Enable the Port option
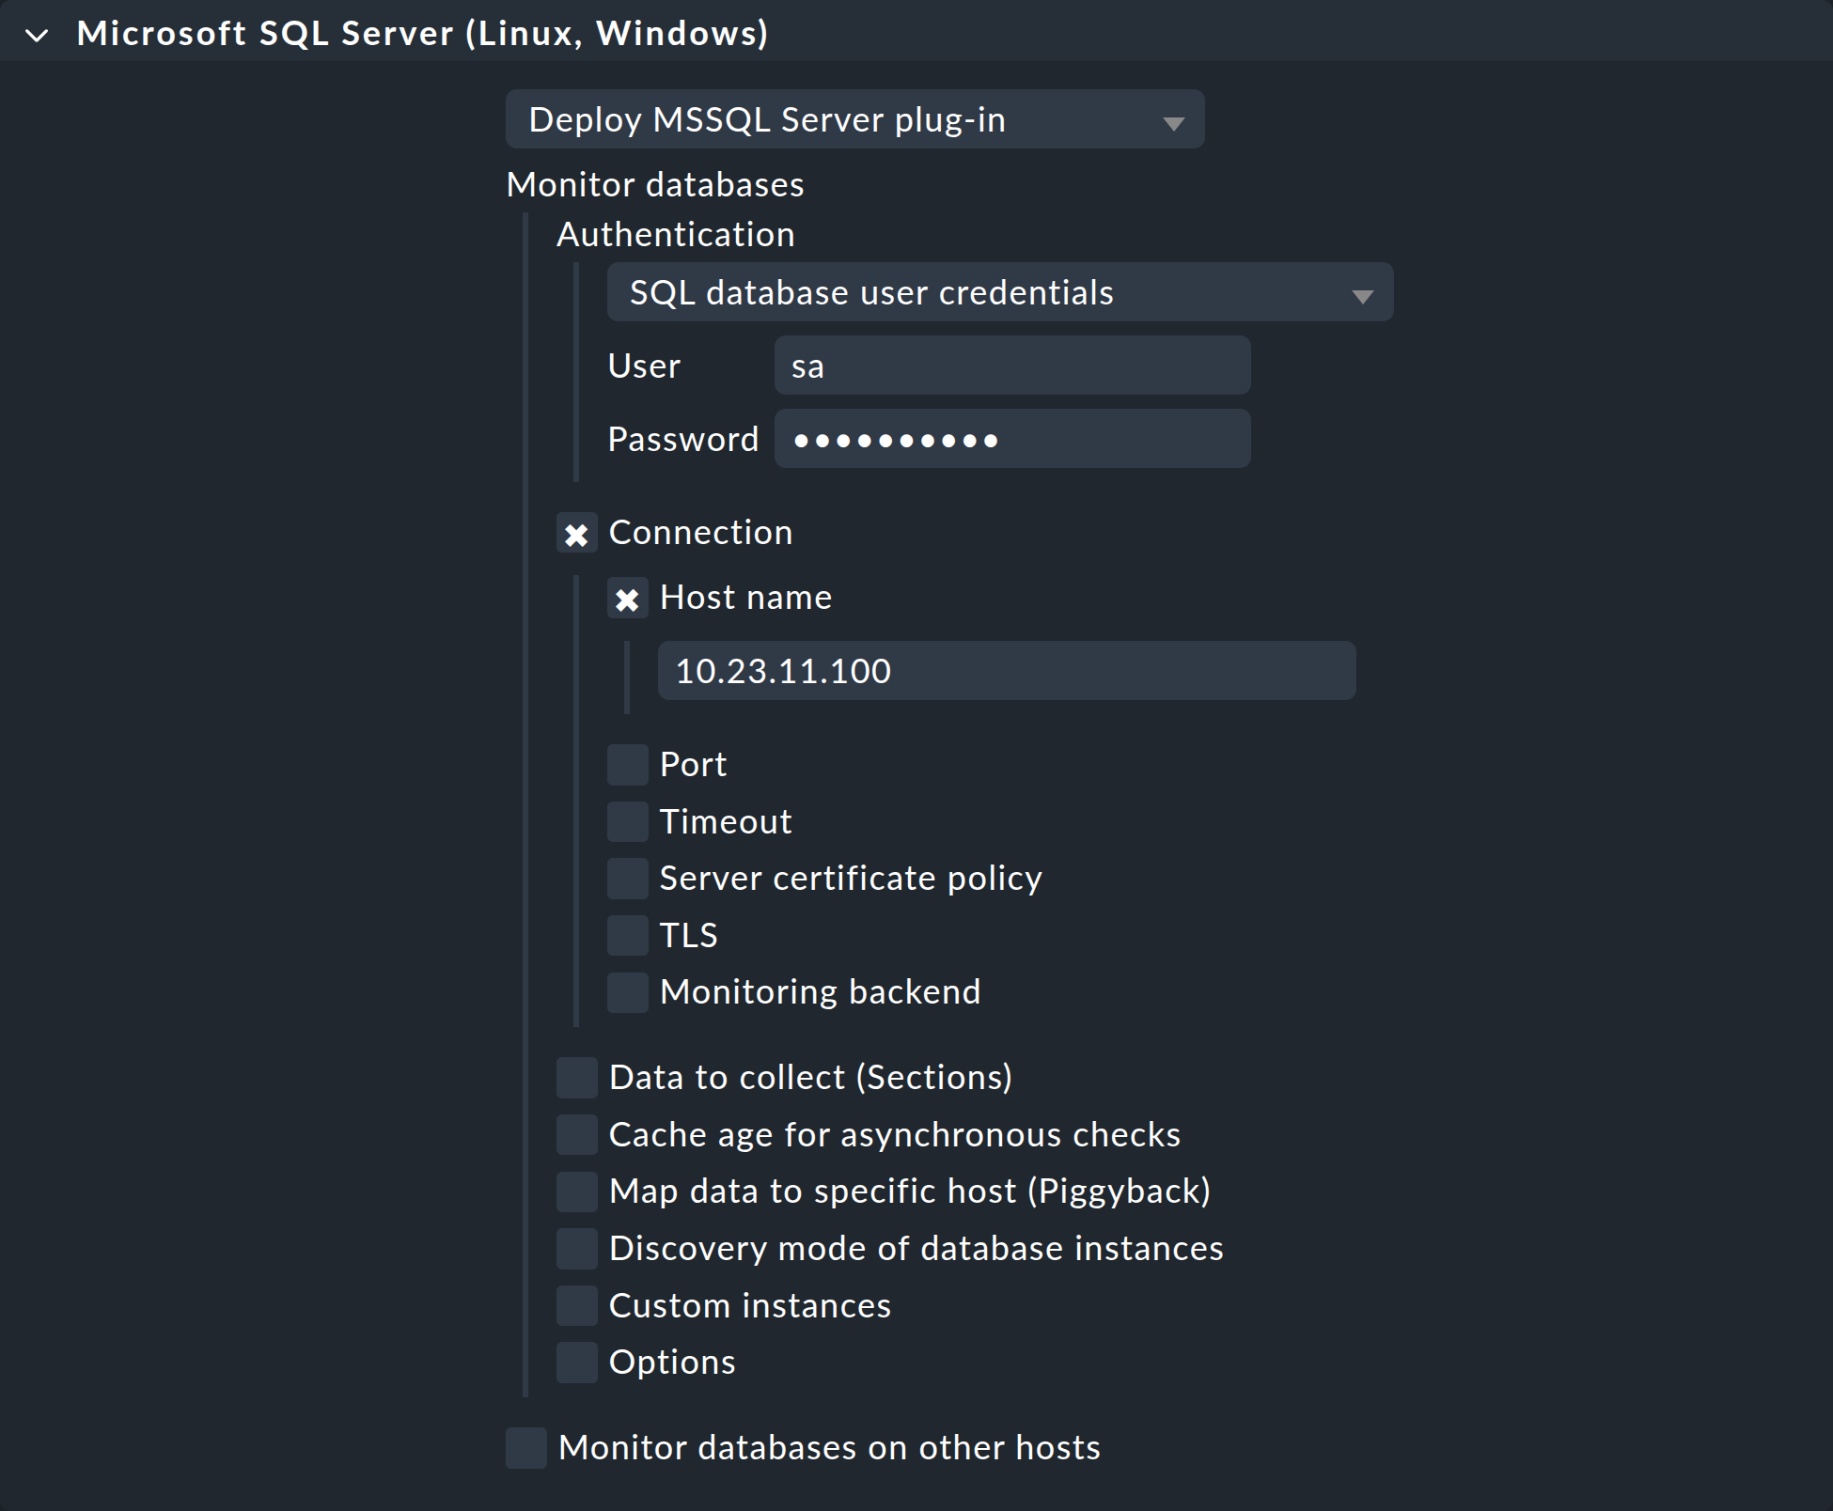Viewport: 1833px width, 1511px height. [x=628, y=764]
